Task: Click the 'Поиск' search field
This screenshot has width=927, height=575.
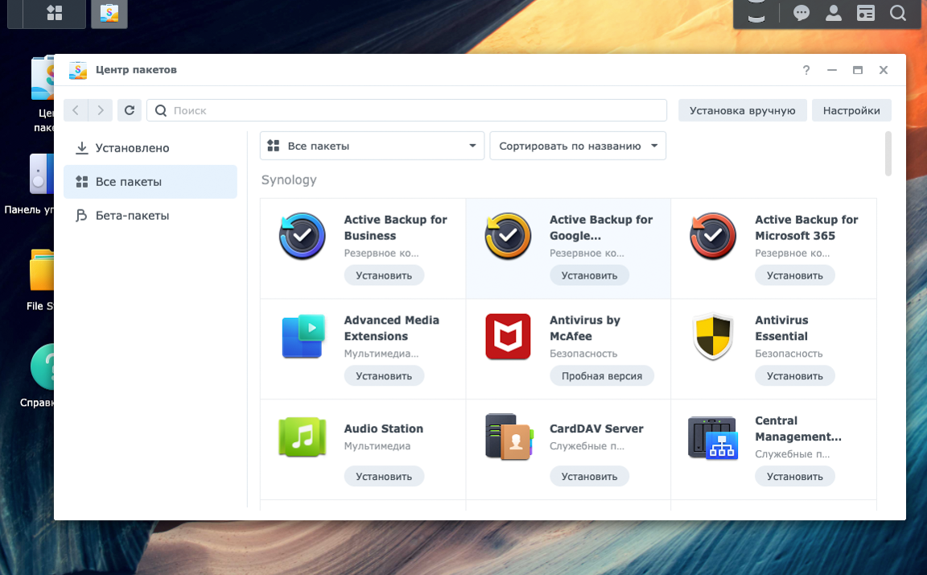Action: click(x=406, y=110)
